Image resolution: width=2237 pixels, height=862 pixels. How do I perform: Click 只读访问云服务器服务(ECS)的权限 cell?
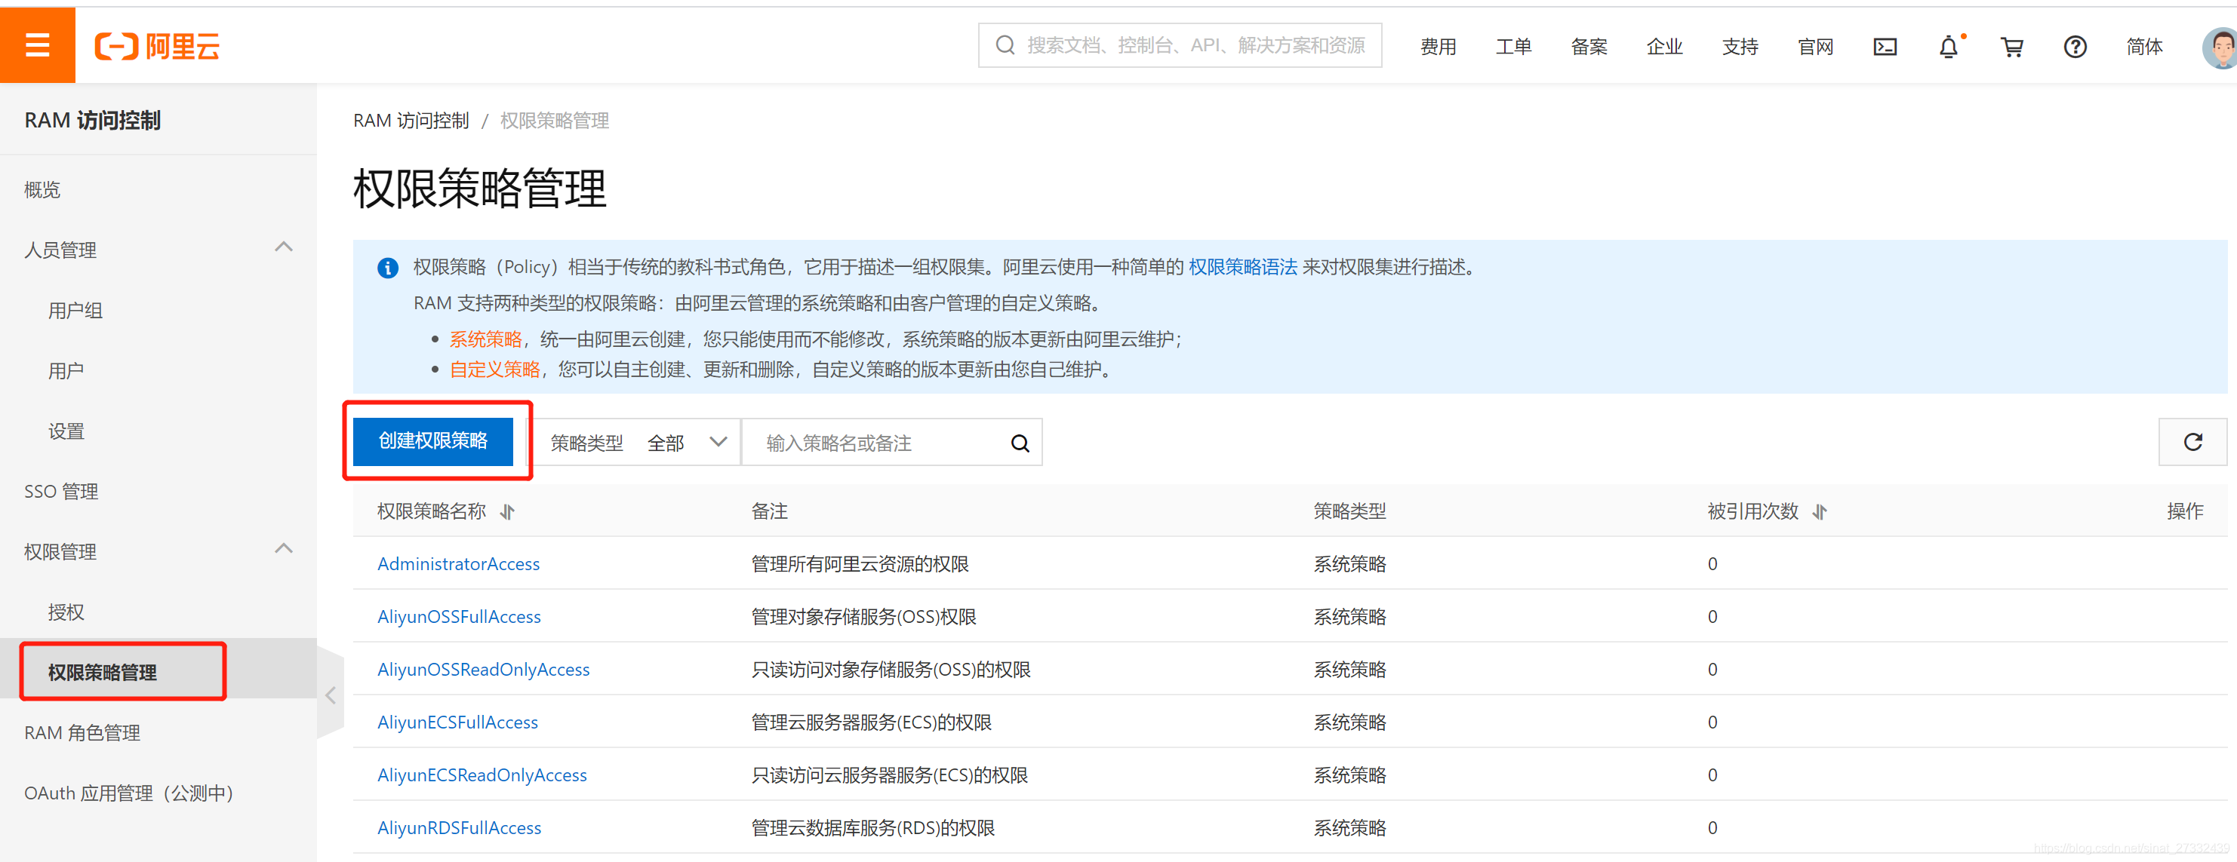[889, 775]
